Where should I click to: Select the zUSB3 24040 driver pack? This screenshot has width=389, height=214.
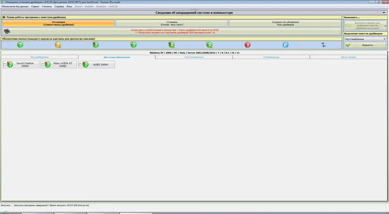pyautogui.click(x=97, y=64)
